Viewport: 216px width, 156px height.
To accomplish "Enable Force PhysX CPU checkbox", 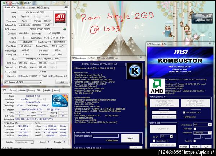I will click(184, 113).
